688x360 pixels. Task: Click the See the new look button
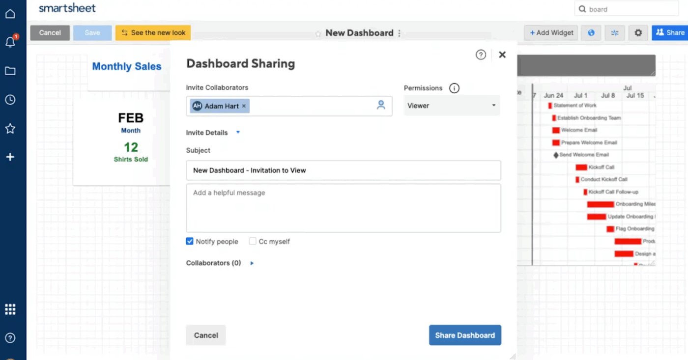[x=153, y=32]
